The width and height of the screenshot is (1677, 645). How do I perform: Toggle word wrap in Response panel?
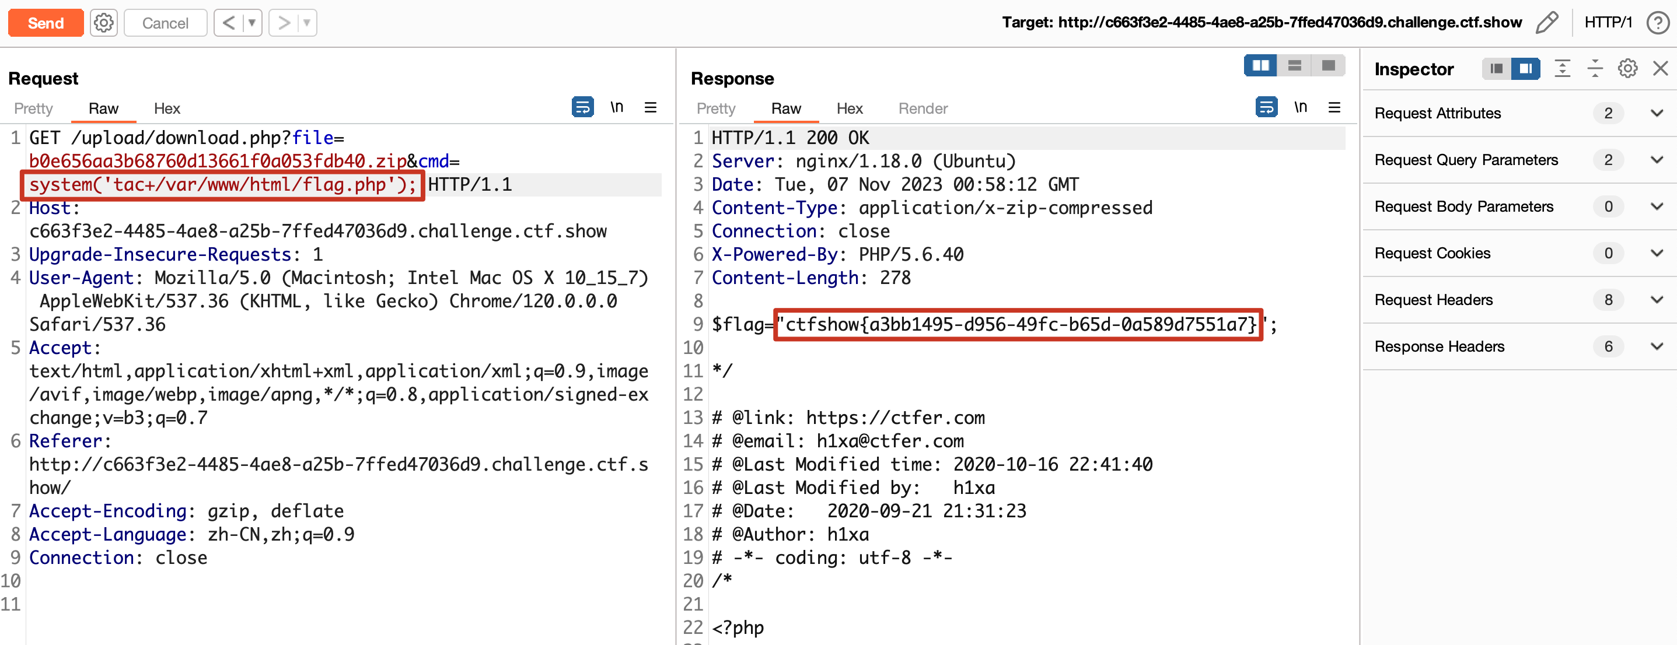click(x=1266, y=107)
